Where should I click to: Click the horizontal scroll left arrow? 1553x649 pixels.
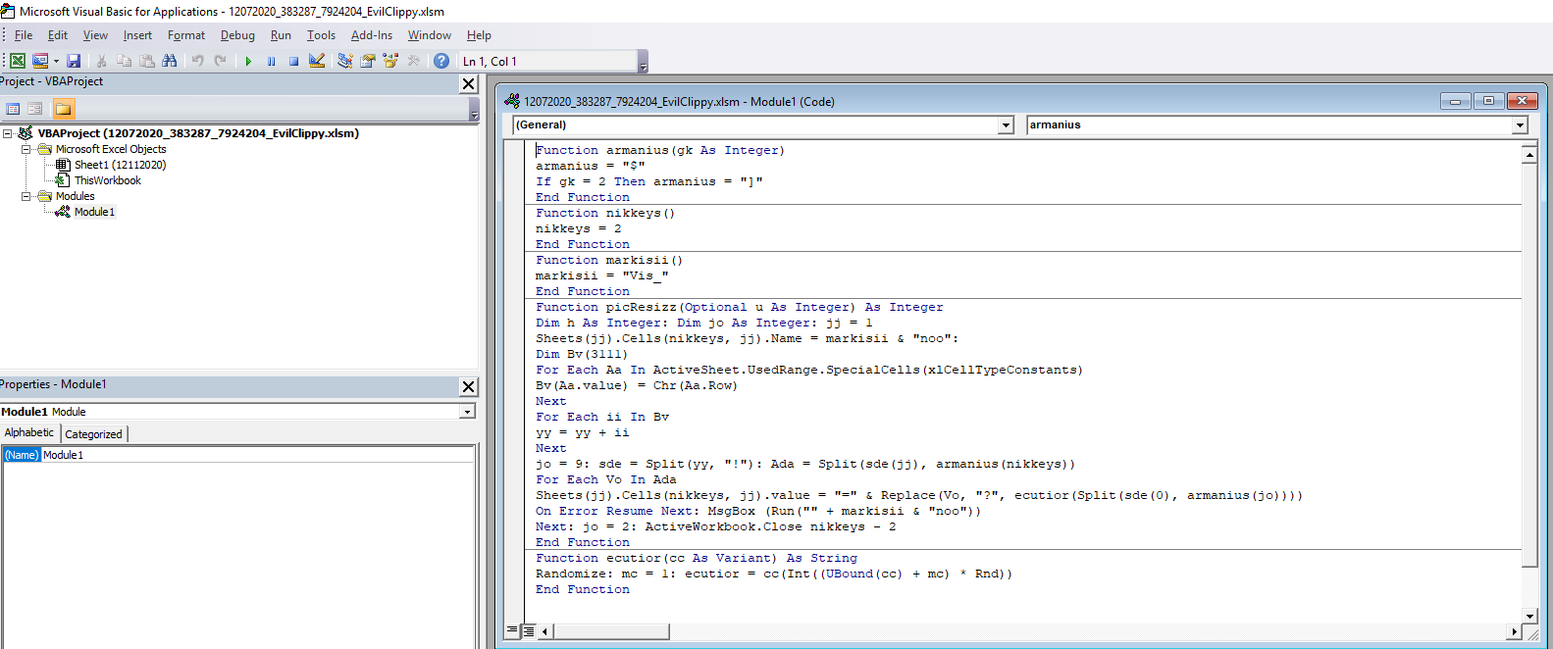[x=544, y=630]
